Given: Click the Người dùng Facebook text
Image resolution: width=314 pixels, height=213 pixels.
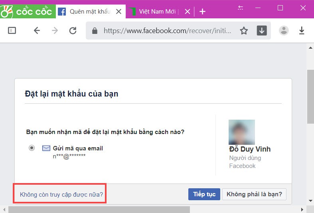Looking at the screenshot, I should [245, 162].
